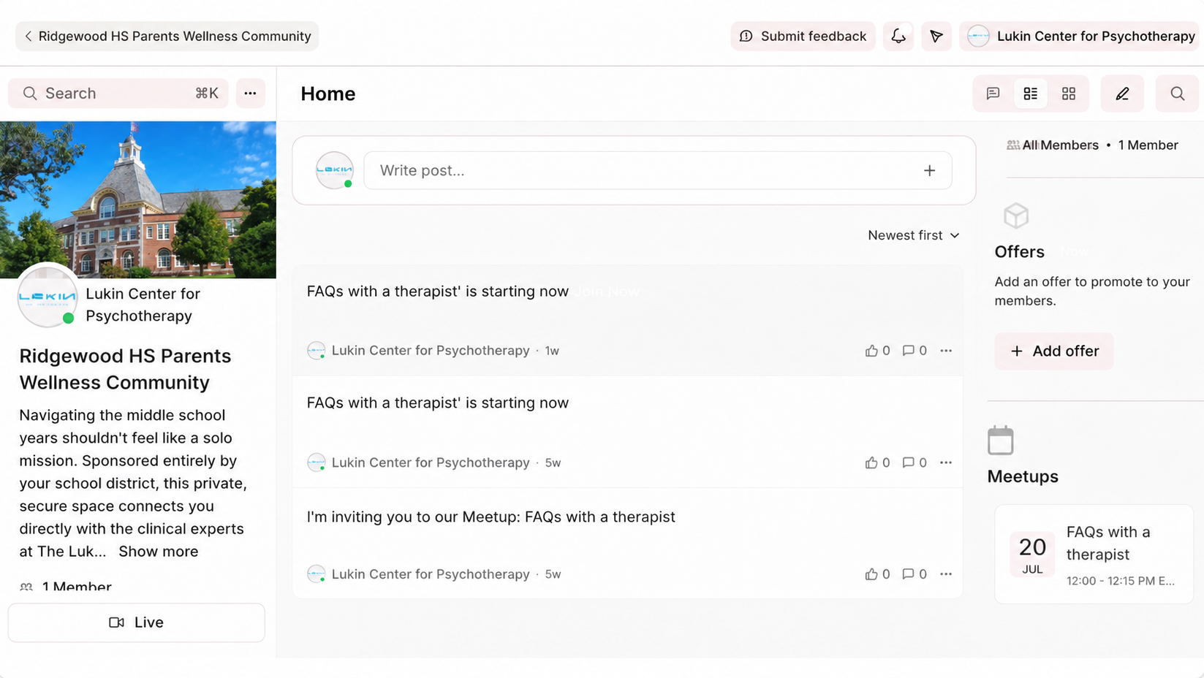Open options for 'I'm inviting you' post
1204x678 pixels.
[946, 574]
